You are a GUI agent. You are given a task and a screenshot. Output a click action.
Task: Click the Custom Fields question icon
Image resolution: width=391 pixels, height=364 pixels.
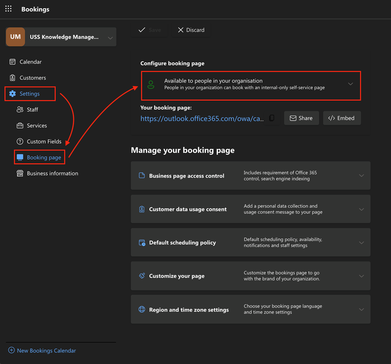click(20, 141)
